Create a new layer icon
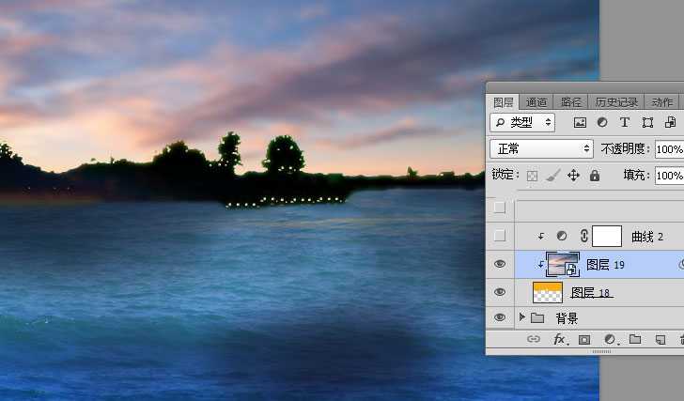684x401 pixels. (x=661, y=340)
